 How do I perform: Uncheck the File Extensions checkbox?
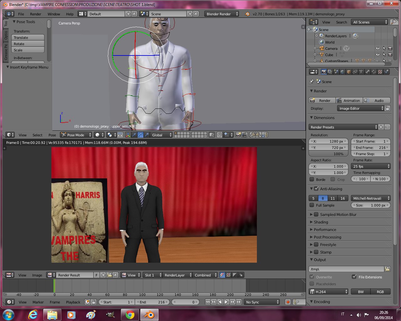[x=354, y=277]
